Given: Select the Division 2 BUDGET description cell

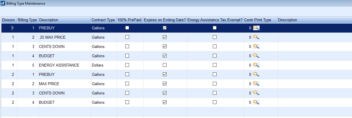Looking at the screenshot, I should [x=65, y=102].
